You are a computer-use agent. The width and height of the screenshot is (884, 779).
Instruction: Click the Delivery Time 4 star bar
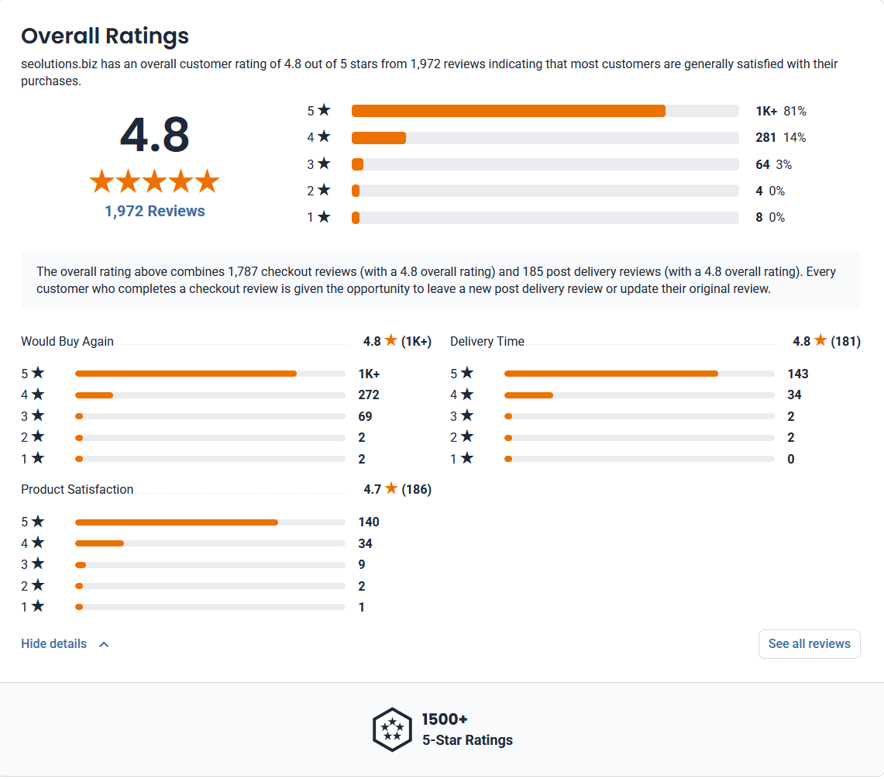click(639, 395)
